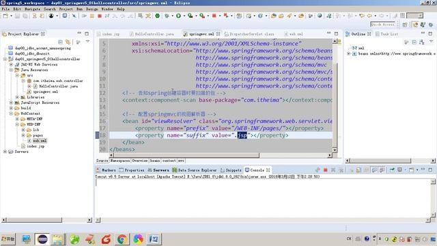Image resolution: width=437 pixels, height=246 pixels.
Task: Switch to mvc tab below editor
Action: [x=181, y=161]
